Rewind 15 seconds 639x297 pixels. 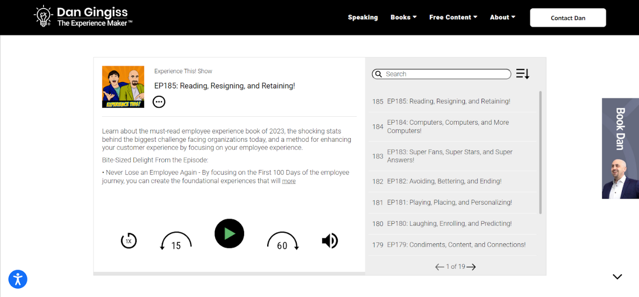pyautogui.click(x=175, y=241)
